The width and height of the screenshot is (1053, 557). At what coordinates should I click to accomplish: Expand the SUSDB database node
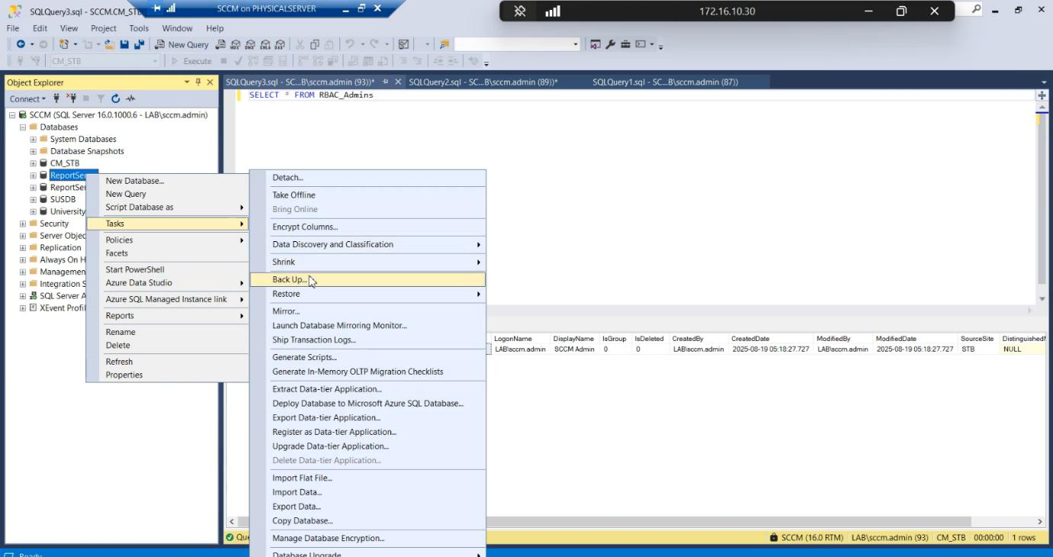[x=33, y=199]
